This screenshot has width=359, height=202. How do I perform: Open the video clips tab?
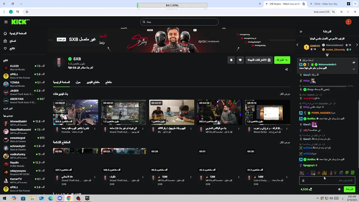click(x=93, y=82)
